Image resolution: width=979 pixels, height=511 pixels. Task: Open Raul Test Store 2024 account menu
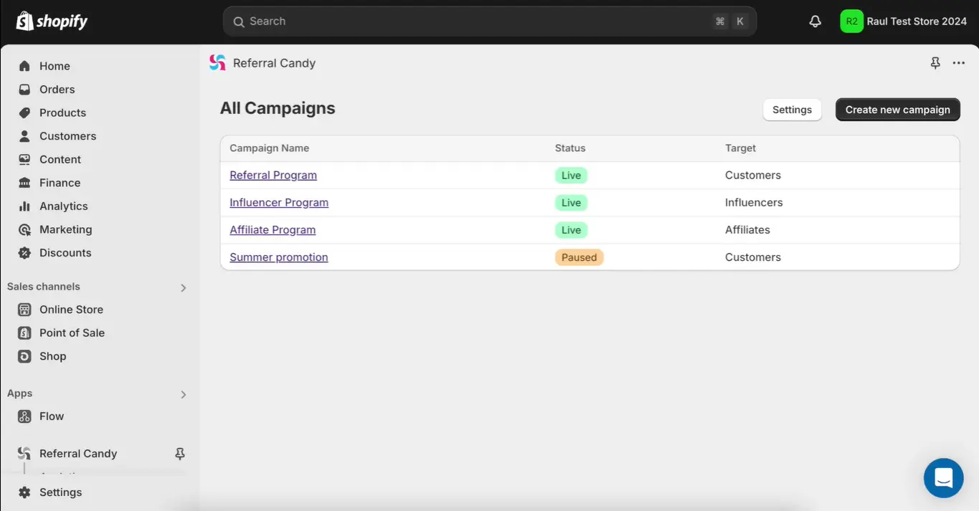(916, 22)
